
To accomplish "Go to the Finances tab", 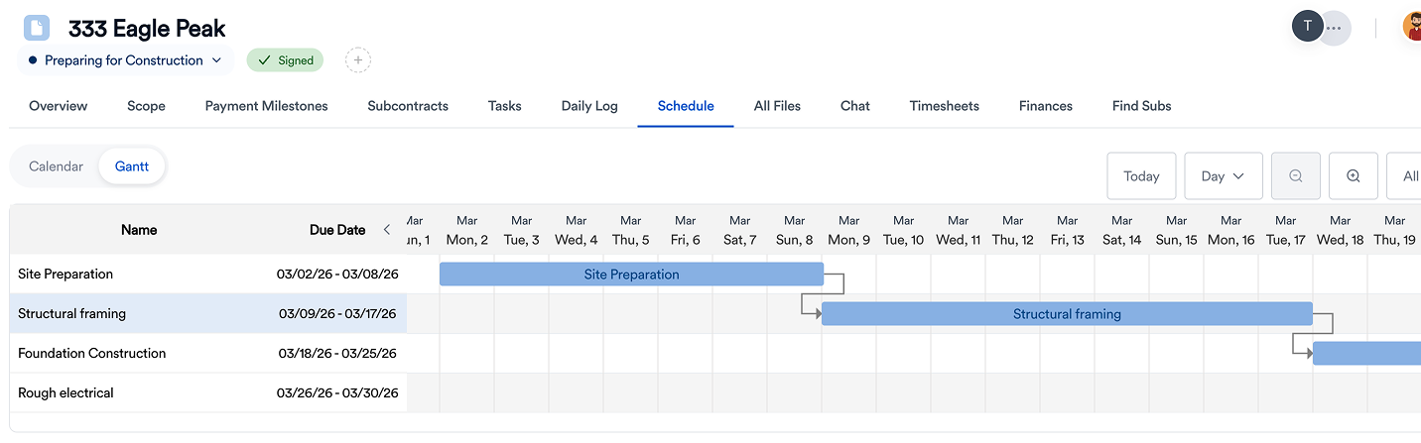I will point(1045,106).
